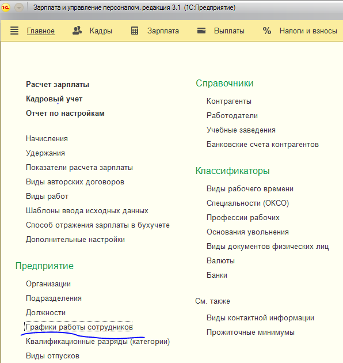This screenshot has height=363, width=343.
Task: Open the Начисления list
Action: (x=47, y=139)
